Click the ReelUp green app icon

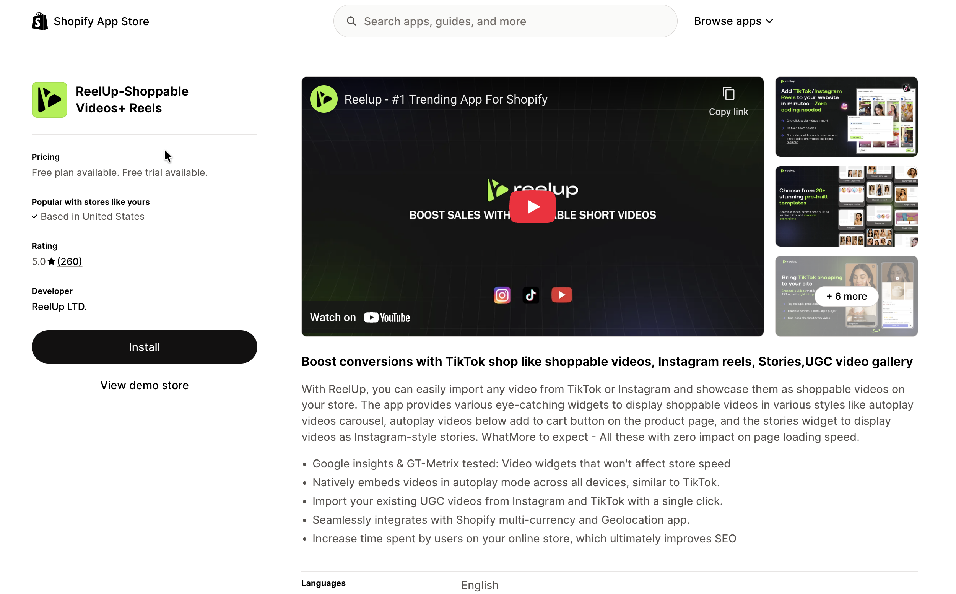coord(49,100)
